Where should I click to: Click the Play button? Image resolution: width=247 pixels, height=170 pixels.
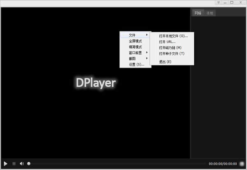[x=5, y=164]
